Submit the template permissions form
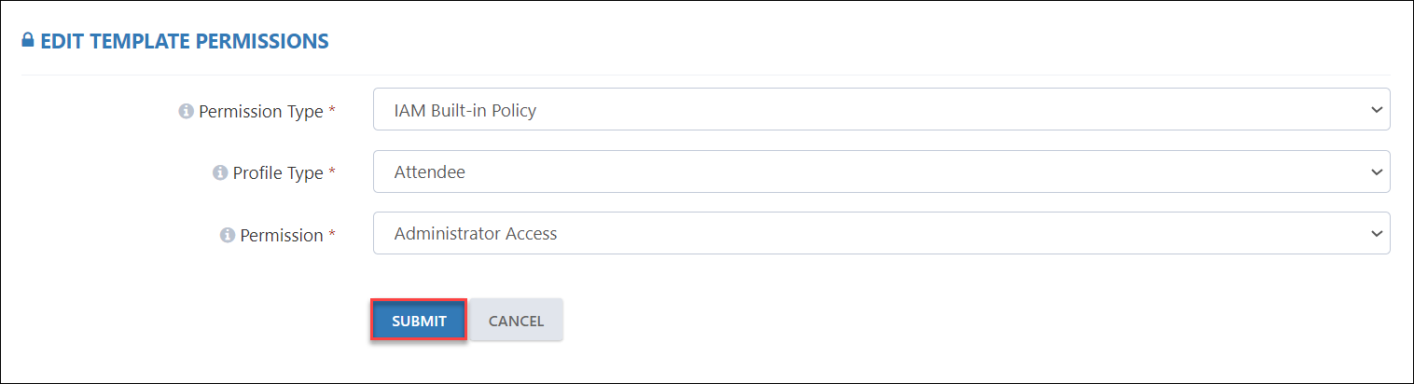1414x384 pixels. pos(419,321)
